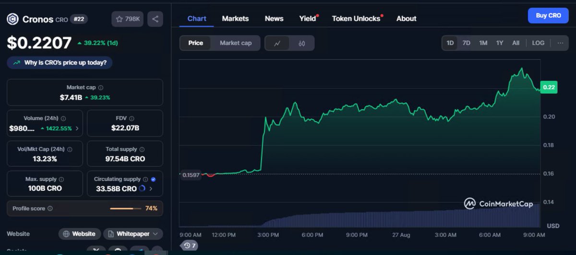Open Profile score info icon
The height and width of the screenshot is (255, 576).
[x=50, y=209]
